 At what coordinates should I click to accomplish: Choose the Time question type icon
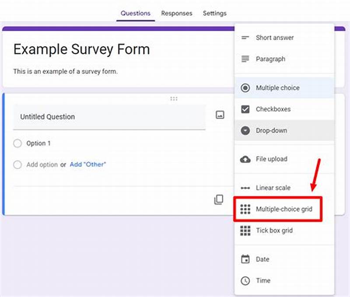pyautogui.click(x=245, y=280)
